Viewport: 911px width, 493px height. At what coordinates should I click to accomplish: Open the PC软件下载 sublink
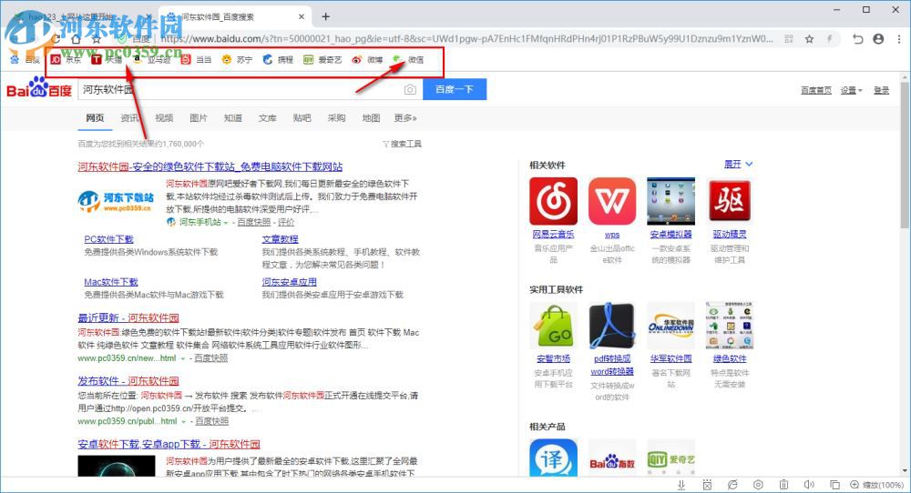[x=108, y=239]
